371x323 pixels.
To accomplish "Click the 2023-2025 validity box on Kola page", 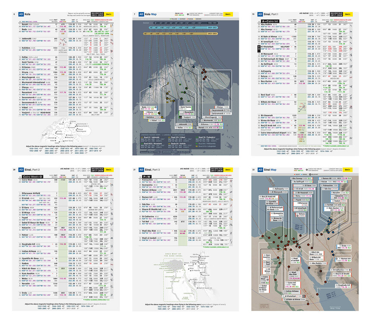I will tap(98, 14).
